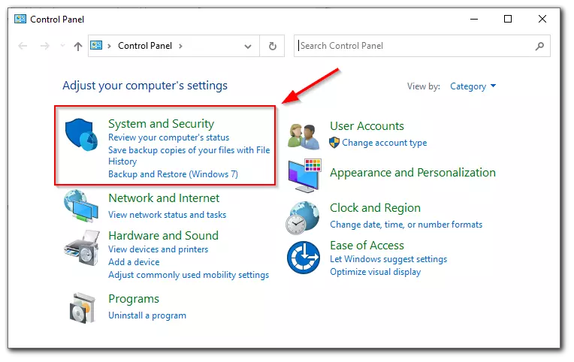Click the search magnifier icon
574x362 pixels.
539,46
